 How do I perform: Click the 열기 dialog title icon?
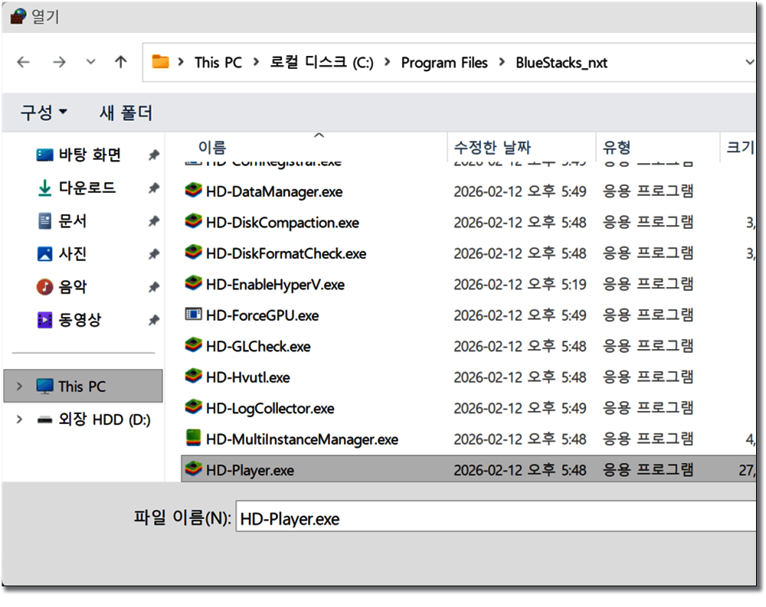[x=18, y=16]
